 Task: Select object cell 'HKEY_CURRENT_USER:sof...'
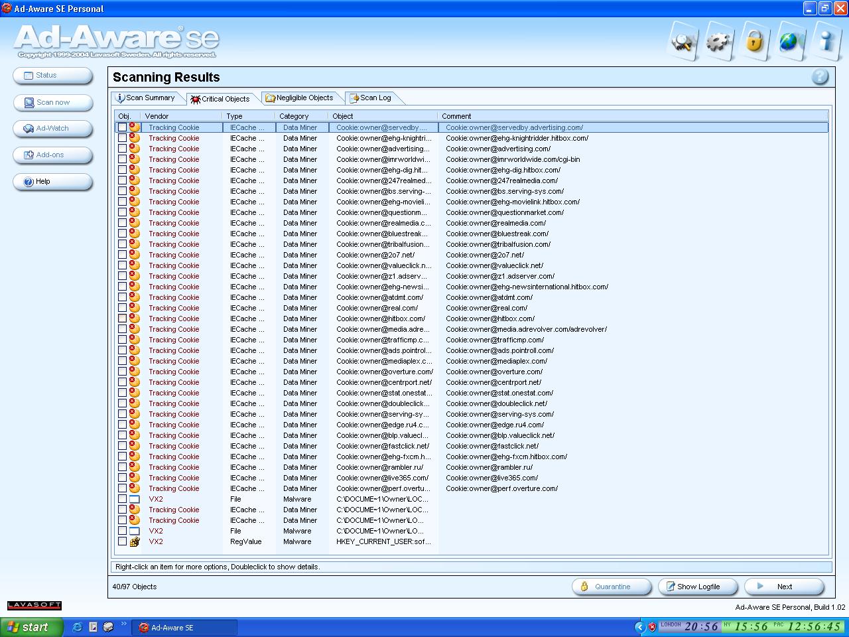(x=383, y=541)
